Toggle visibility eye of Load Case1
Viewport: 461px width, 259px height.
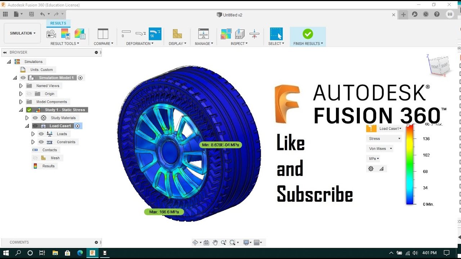click(x=35, y=126)
